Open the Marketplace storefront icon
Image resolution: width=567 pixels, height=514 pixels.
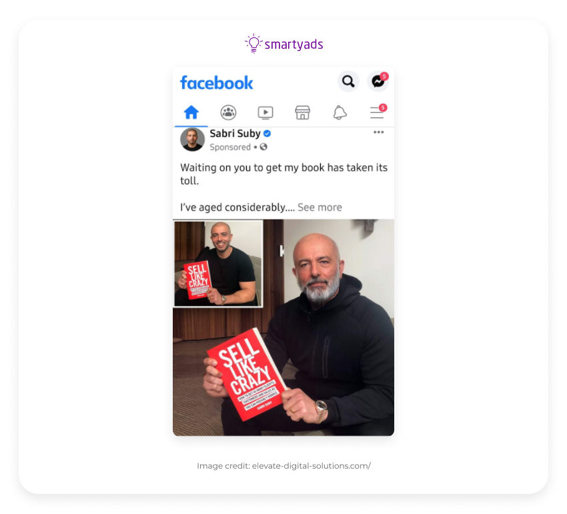pos(302,113)
